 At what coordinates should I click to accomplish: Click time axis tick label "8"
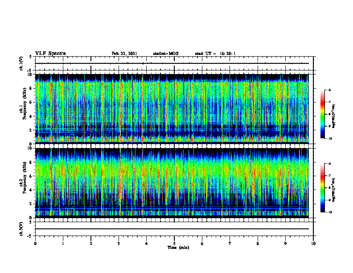pyautogui.click(x=258, y=244)
